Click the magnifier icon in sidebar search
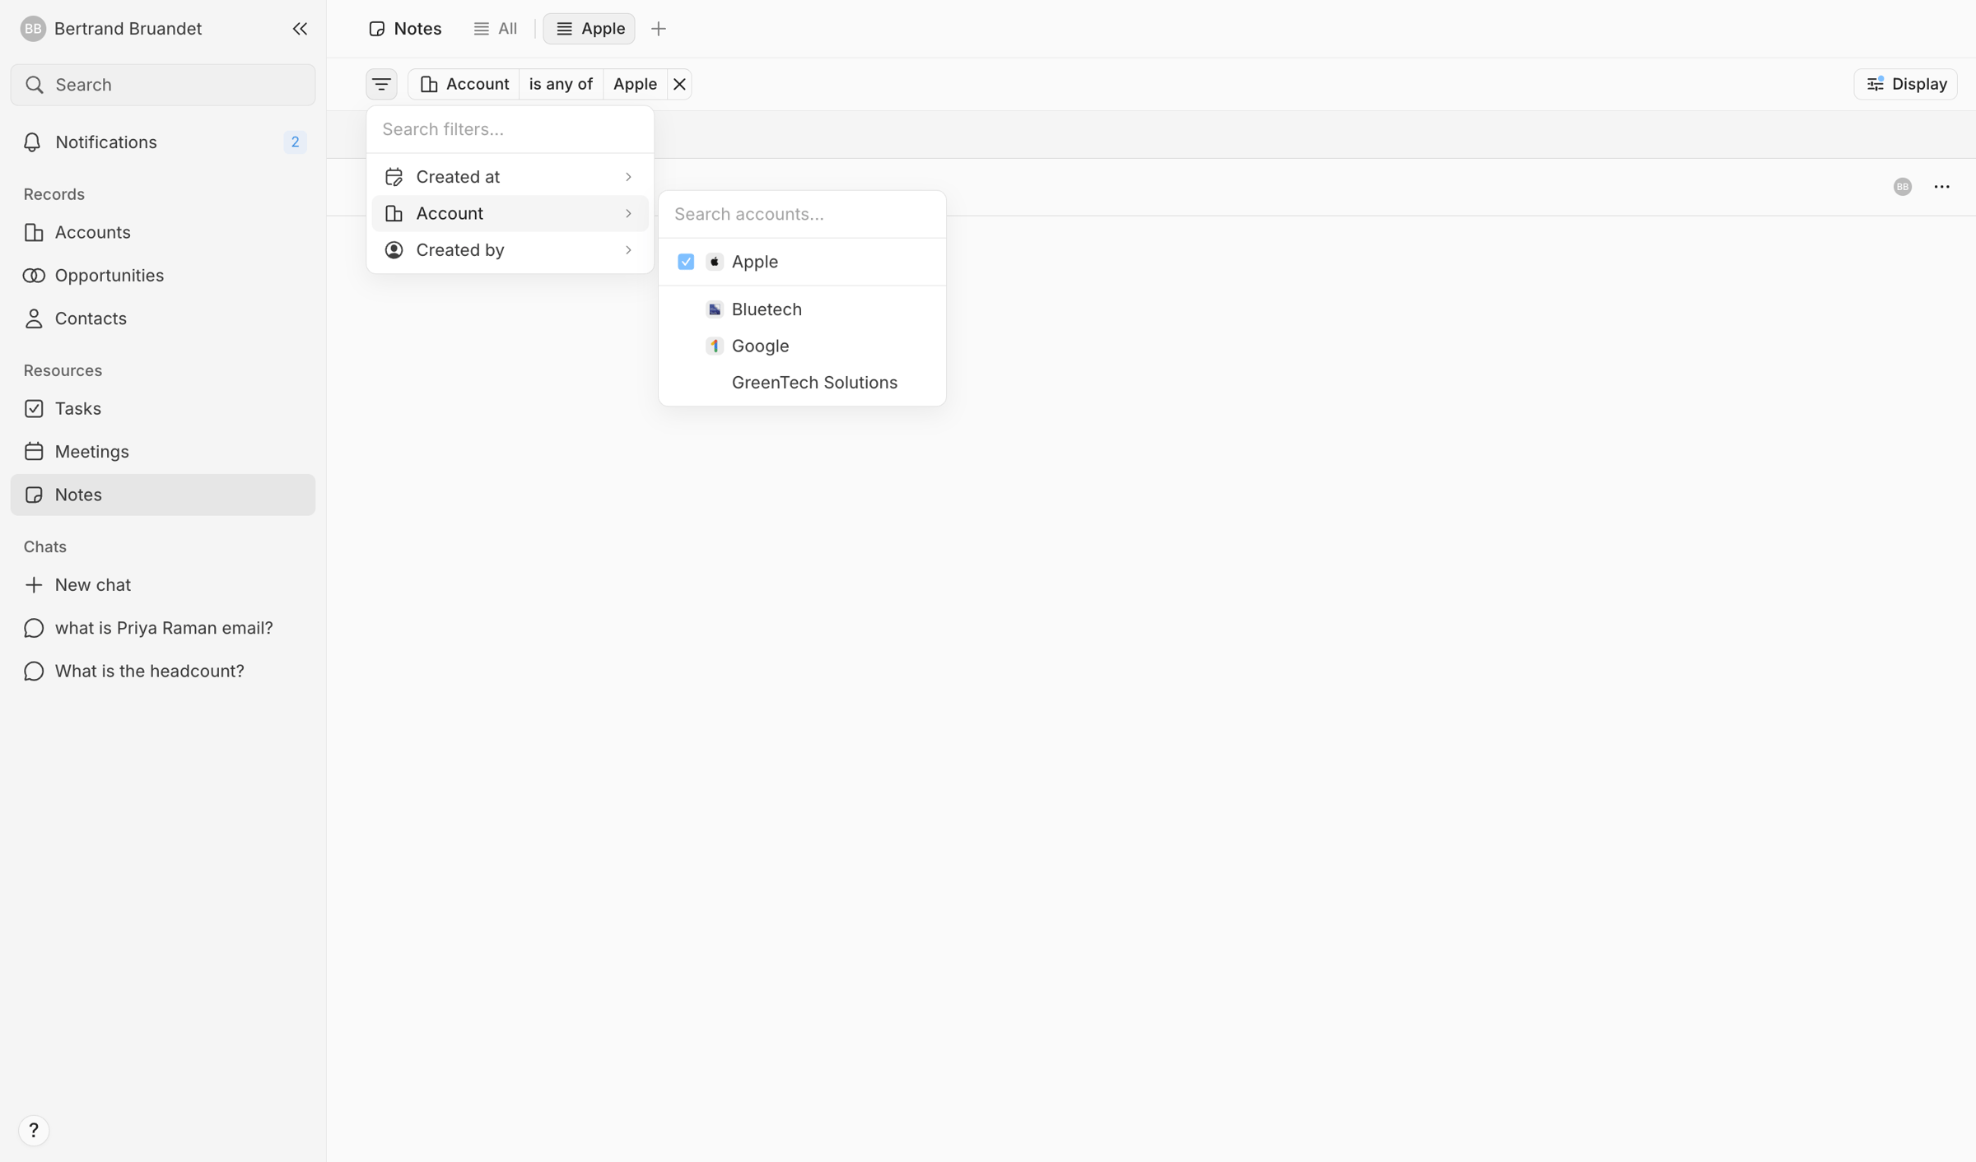 tap(35, 85)
